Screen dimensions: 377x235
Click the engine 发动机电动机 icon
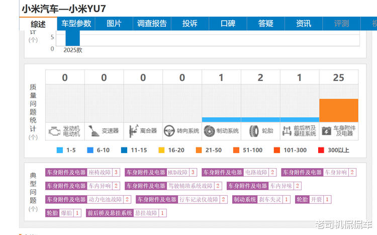coord(55,131)
